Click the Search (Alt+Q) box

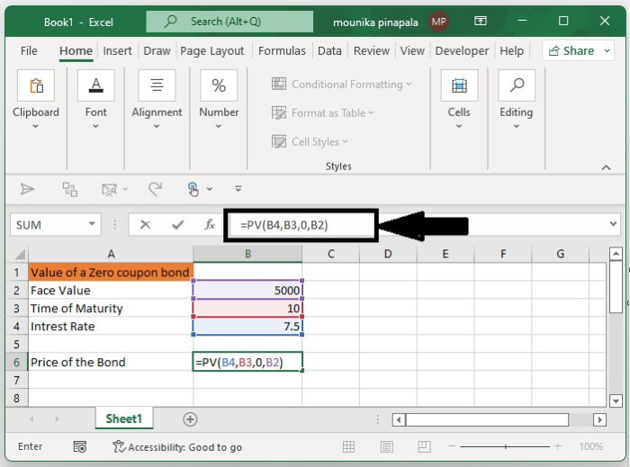pyautogui.click(x=229, y=22)
